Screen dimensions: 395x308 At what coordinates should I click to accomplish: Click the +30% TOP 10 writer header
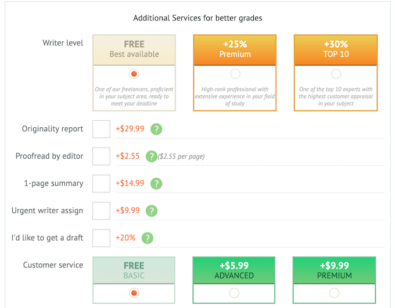(x=336, y=49)
